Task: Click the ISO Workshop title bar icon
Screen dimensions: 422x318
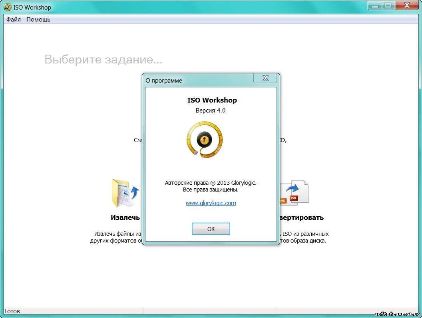Action: pyautogui.click(x=8, y=7)
